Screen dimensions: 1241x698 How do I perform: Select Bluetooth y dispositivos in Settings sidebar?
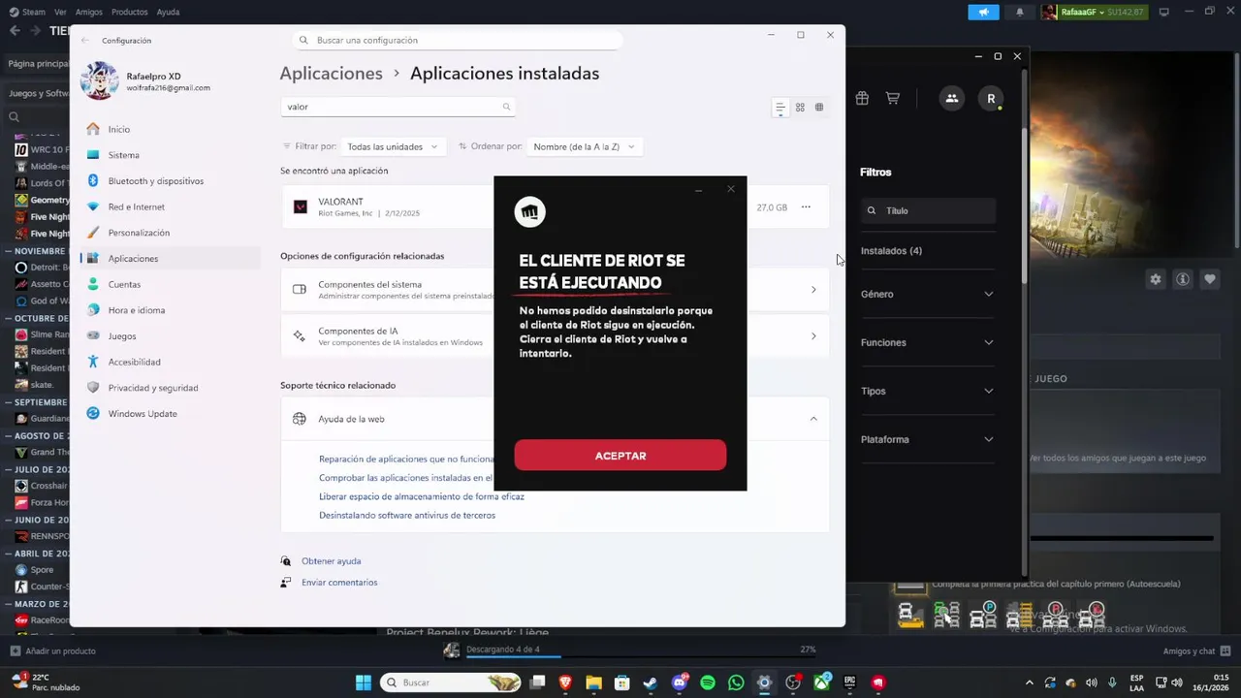(x=171, y=181)
